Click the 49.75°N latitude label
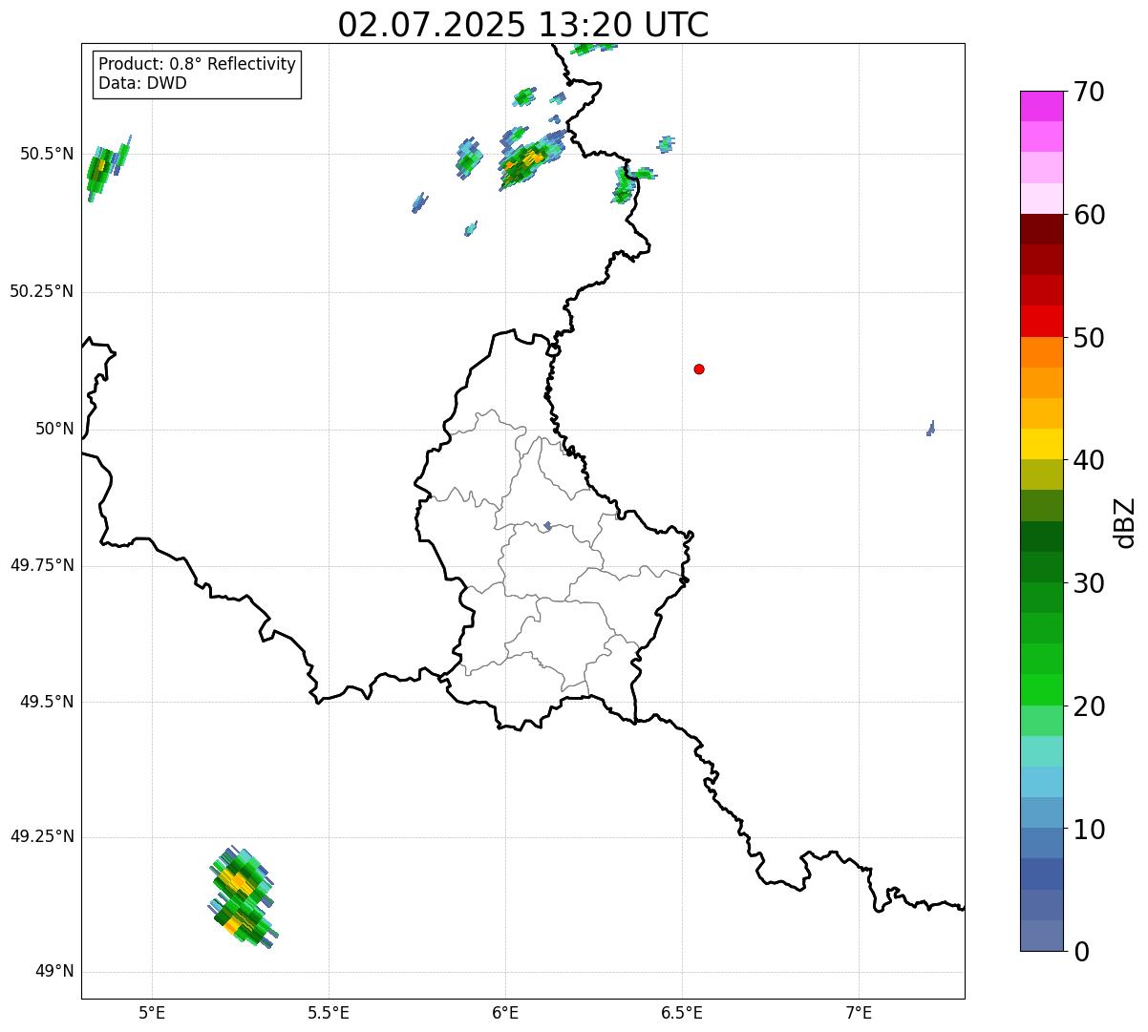Viewport: 1148px width, 1032px height. (42, 565)
